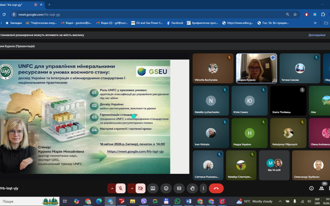Click the shared presentation slide
The width and height of the screenshot is (330, 206).
pyautogui.click(x=94, y=117)
